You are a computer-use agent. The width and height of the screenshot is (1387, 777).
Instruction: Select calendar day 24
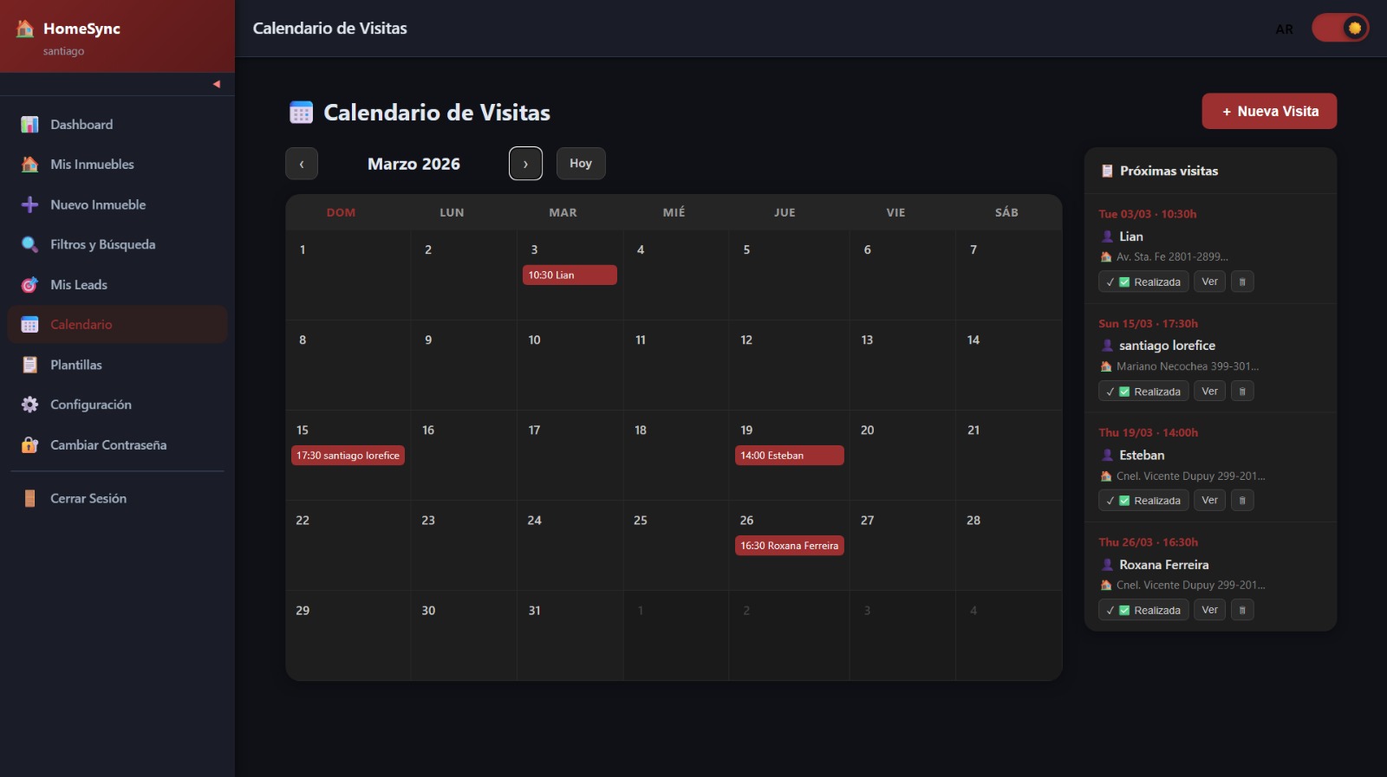point(570,546)
